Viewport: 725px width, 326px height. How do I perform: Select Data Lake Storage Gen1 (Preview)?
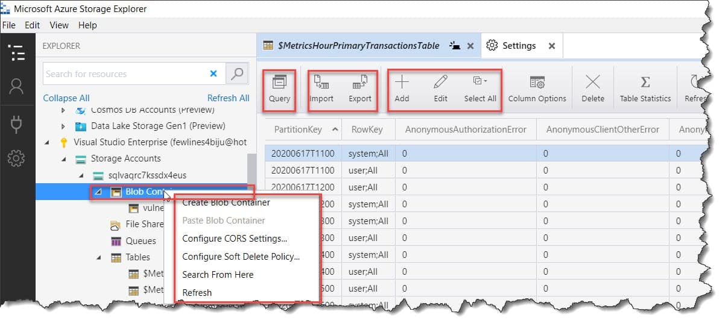pyautogui.click(x=158, y=126)
